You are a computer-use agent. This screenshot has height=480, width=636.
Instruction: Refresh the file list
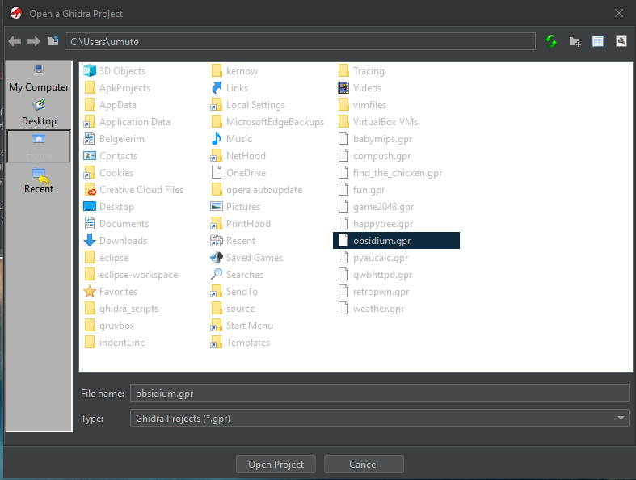click(x=551, y=41)
